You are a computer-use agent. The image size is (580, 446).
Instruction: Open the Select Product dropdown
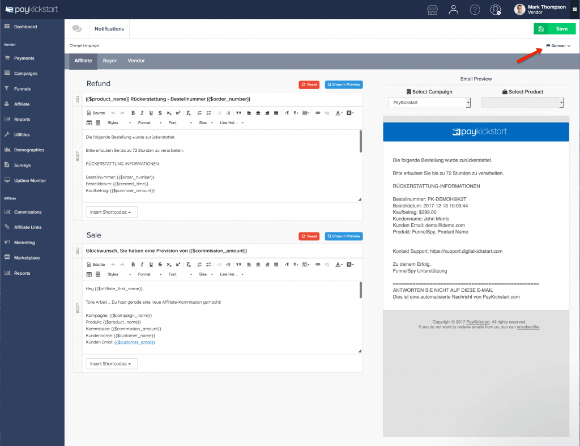(522, 103)
